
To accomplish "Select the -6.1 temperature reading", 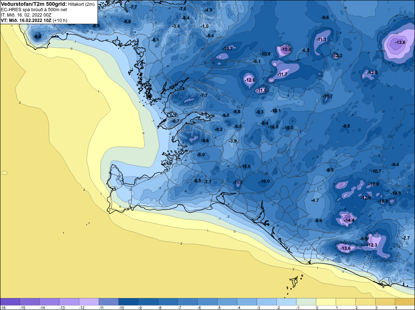I will 257,62.
